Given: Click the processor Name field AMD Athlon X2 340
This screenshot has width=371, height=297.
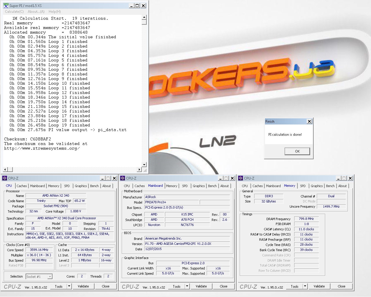Looking at the screenshot, I should click(x=56, y=195).
